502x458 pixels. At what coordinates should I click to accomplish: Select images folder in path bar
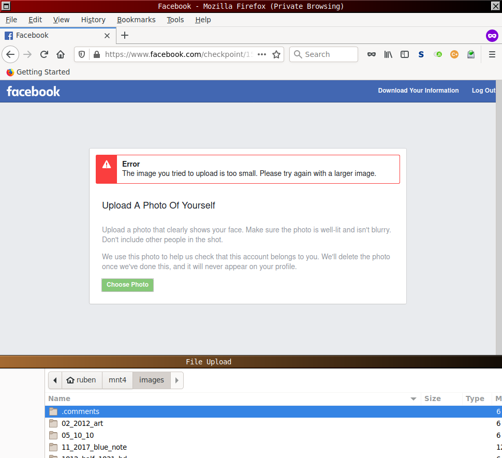coord(152,380)
